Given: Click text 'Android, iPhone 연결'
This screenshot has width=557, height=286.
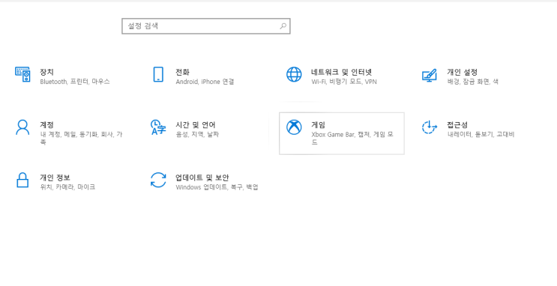Looking at the screenshot, I should 205,82.
